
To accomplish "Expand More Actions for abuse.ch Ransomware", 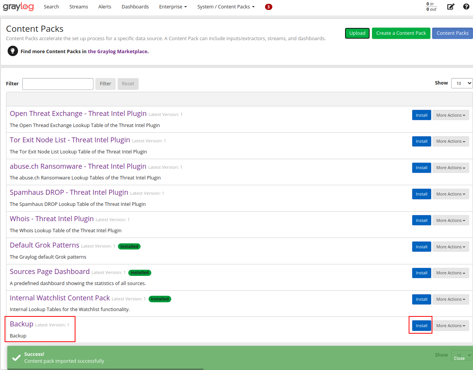I will point(450,168).
